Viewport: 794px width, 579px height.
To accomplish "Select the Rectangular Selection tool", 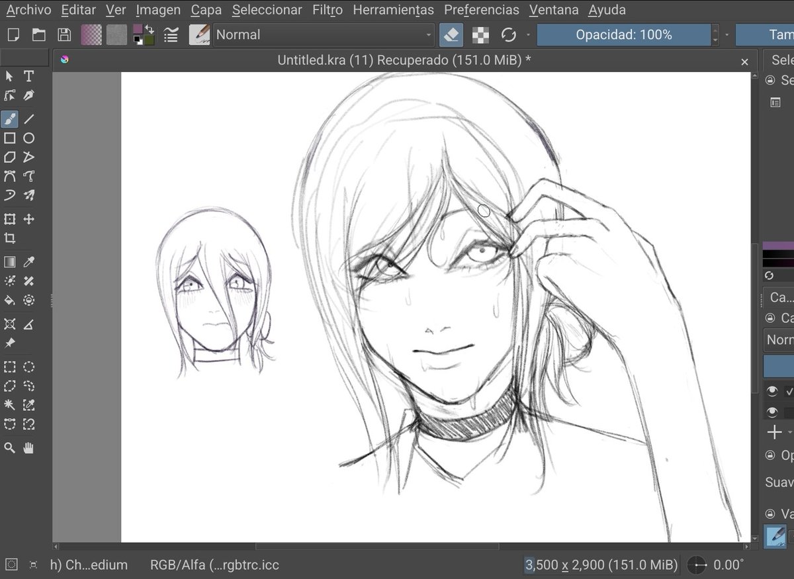I will coord(10,367).
